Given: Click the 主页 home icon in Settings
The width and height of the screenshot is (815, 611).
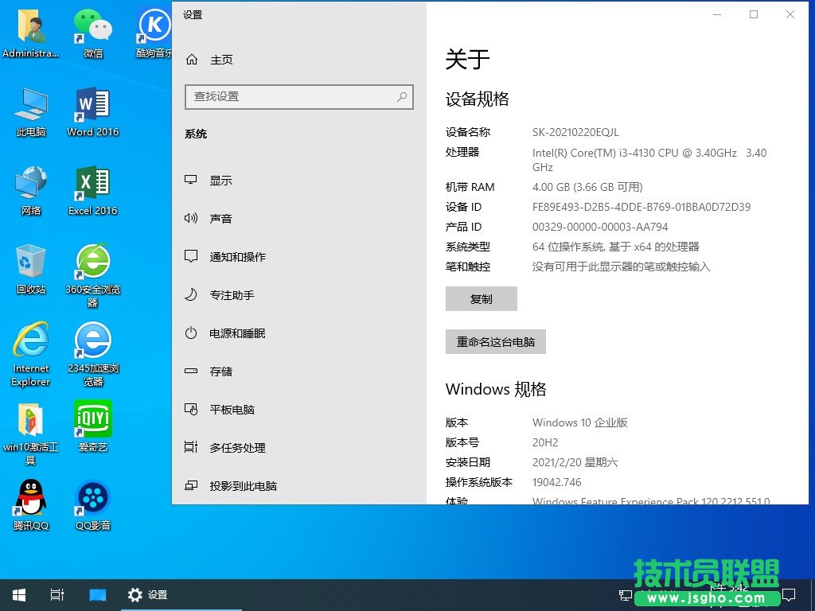Looking at the screenshot, I should point(192,60).
